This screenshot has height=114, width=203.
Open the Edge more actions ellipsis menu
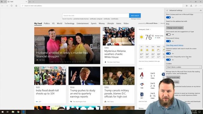pyautogui.click(x=200, y=6)
